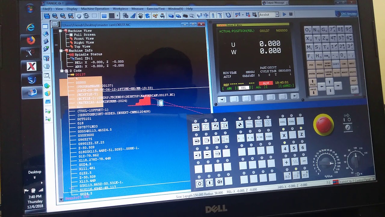Click the plus jog direction button
This screenshot has height=217, width=385.
tap(286, 162)
